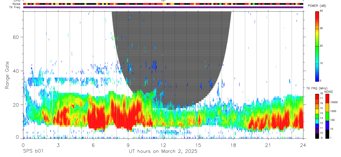The image size is (341, 157).
Task: Click the yellow 14 MHz TX FRQ swatch
Action: (317, 111)
